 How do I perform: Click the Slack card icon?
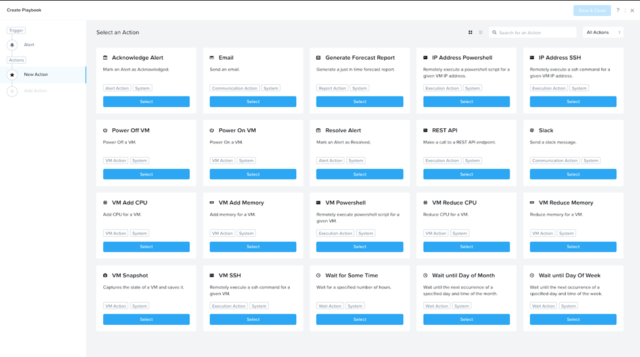pyautogui.click(x=532, y=130)
